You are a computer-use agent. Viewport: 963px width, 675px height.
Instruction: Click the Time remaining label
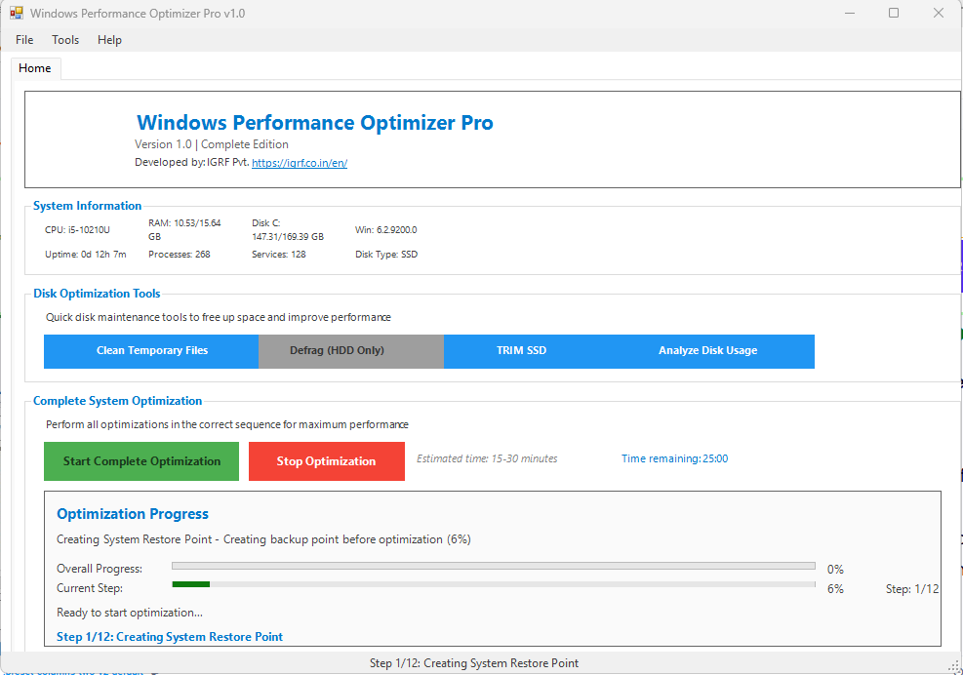674,458
